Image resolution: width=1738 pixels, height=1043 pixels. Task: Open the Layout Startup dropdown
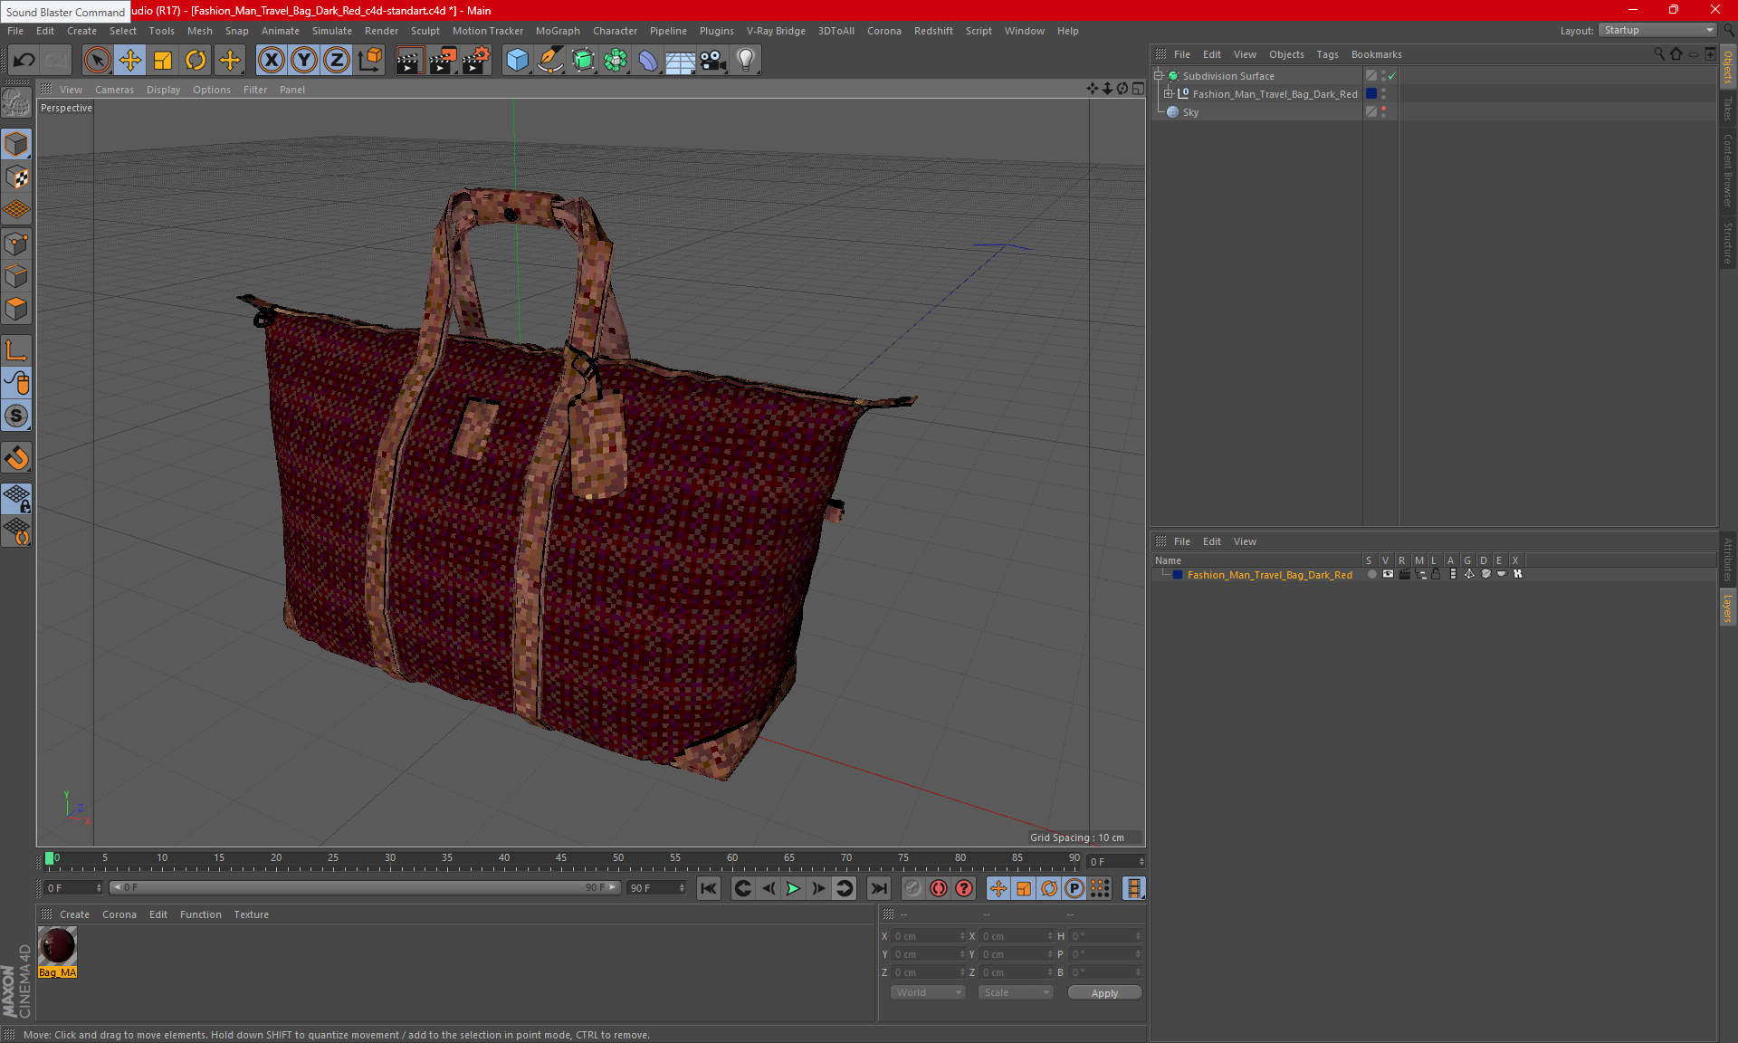point(1658,30)
